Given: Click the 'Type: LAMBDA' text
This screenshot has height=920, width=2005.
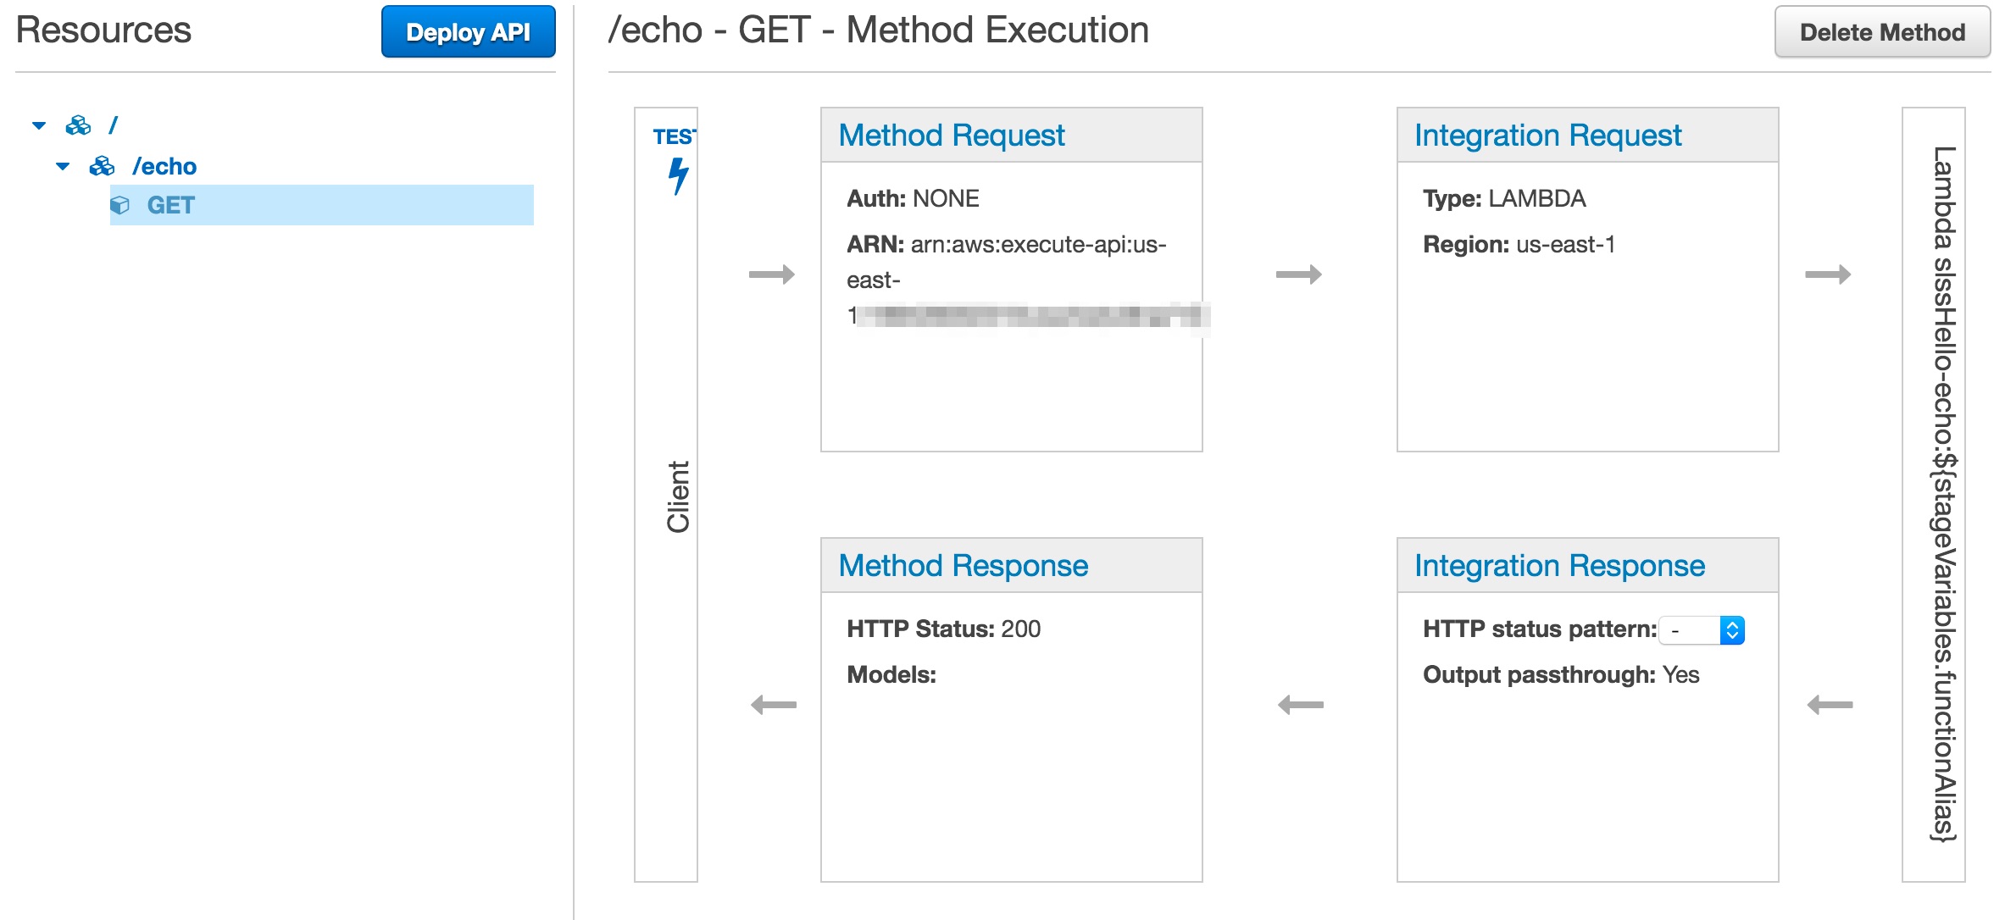Looking at the screenshot, I should click(1504, 198).
